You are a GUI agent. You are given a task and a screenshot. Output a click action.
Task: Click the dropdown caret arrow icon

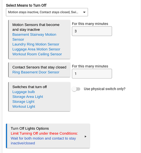click(84, 12)
